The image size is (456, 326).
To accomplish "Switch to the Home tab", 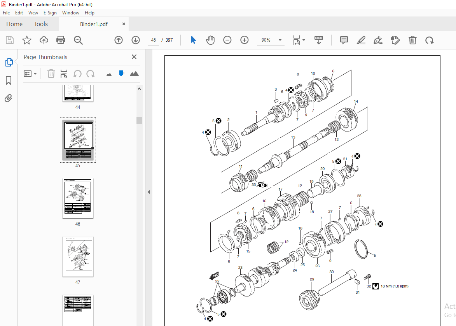I will (14, 24).
